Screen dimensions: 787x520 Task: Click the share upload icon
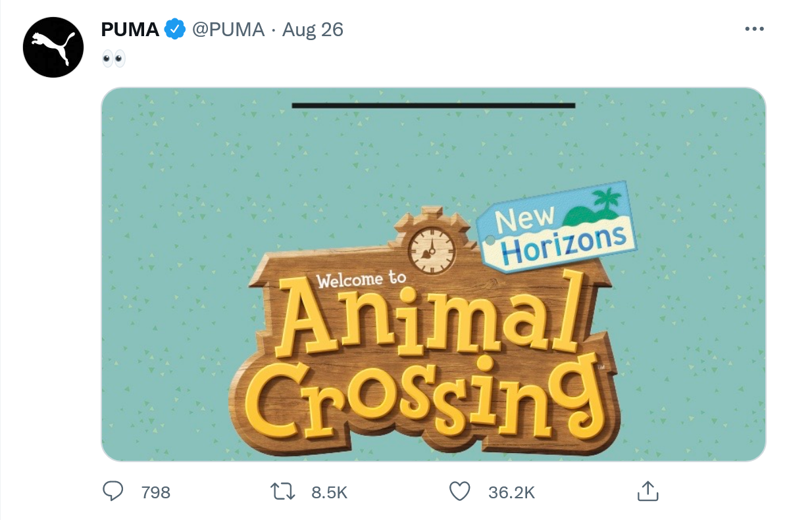point(647,490)
